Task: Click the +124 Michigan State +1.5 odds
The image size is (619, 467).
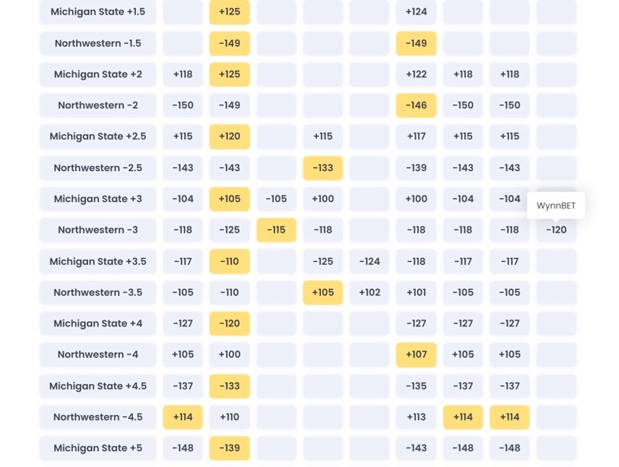Action: point(416,12)
